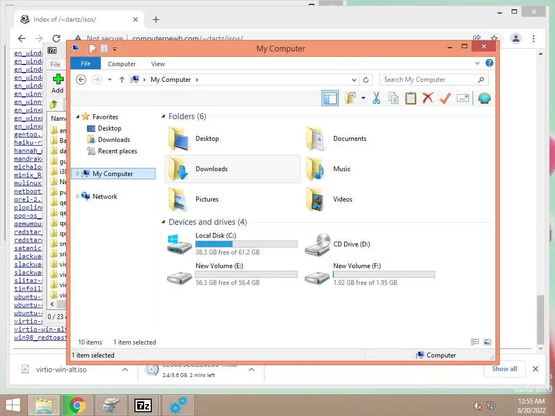Click New folder icon in quick access toolbar
The height and width of the screenshot is (416, 555).
pos(104,48)
